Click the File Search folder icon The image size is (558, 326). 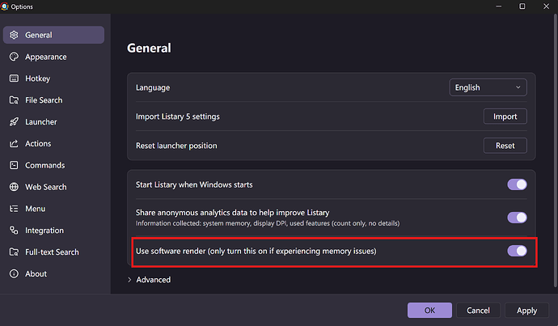(x=14, y=100)
